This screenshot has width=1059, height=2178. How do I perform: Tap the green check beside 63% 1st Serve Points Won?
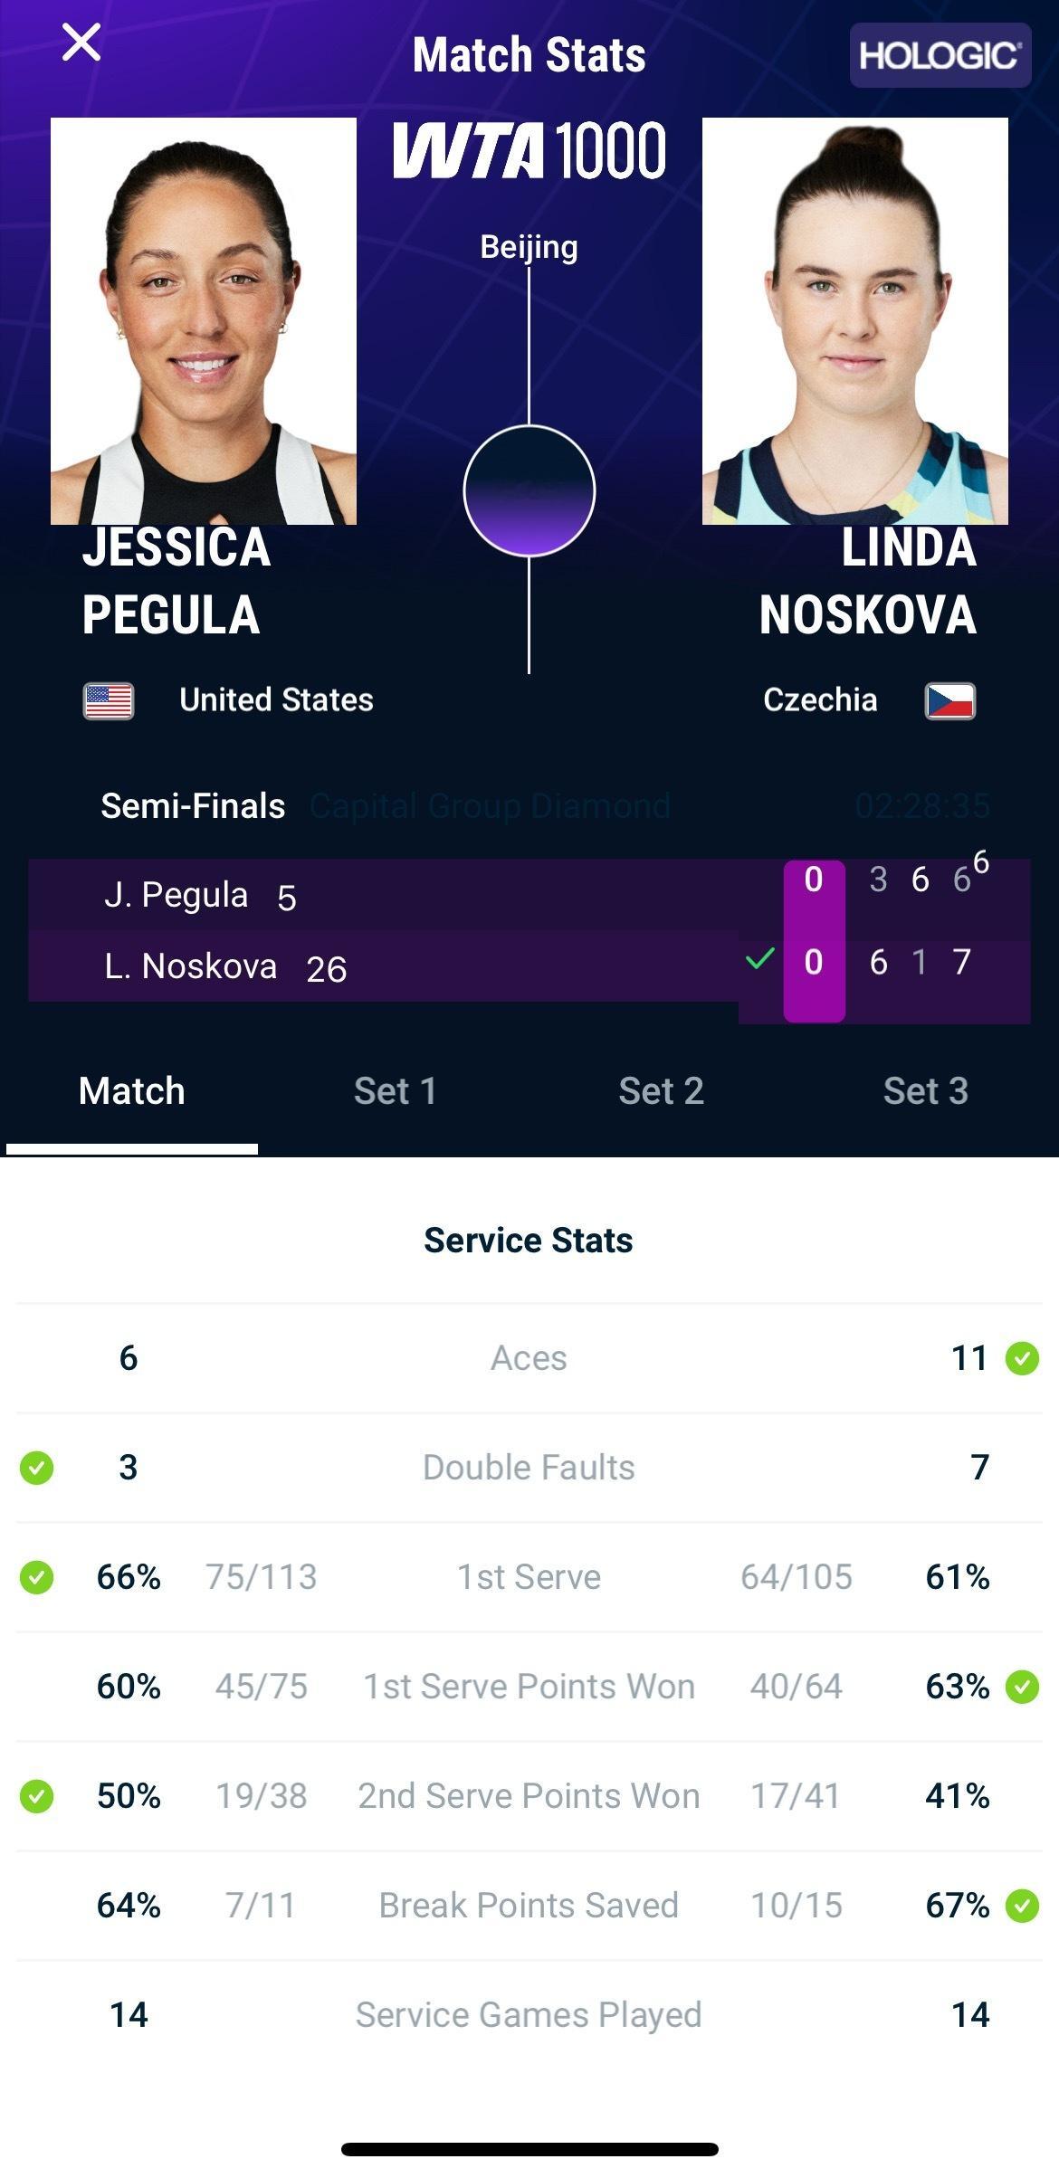(1022, 1687)
